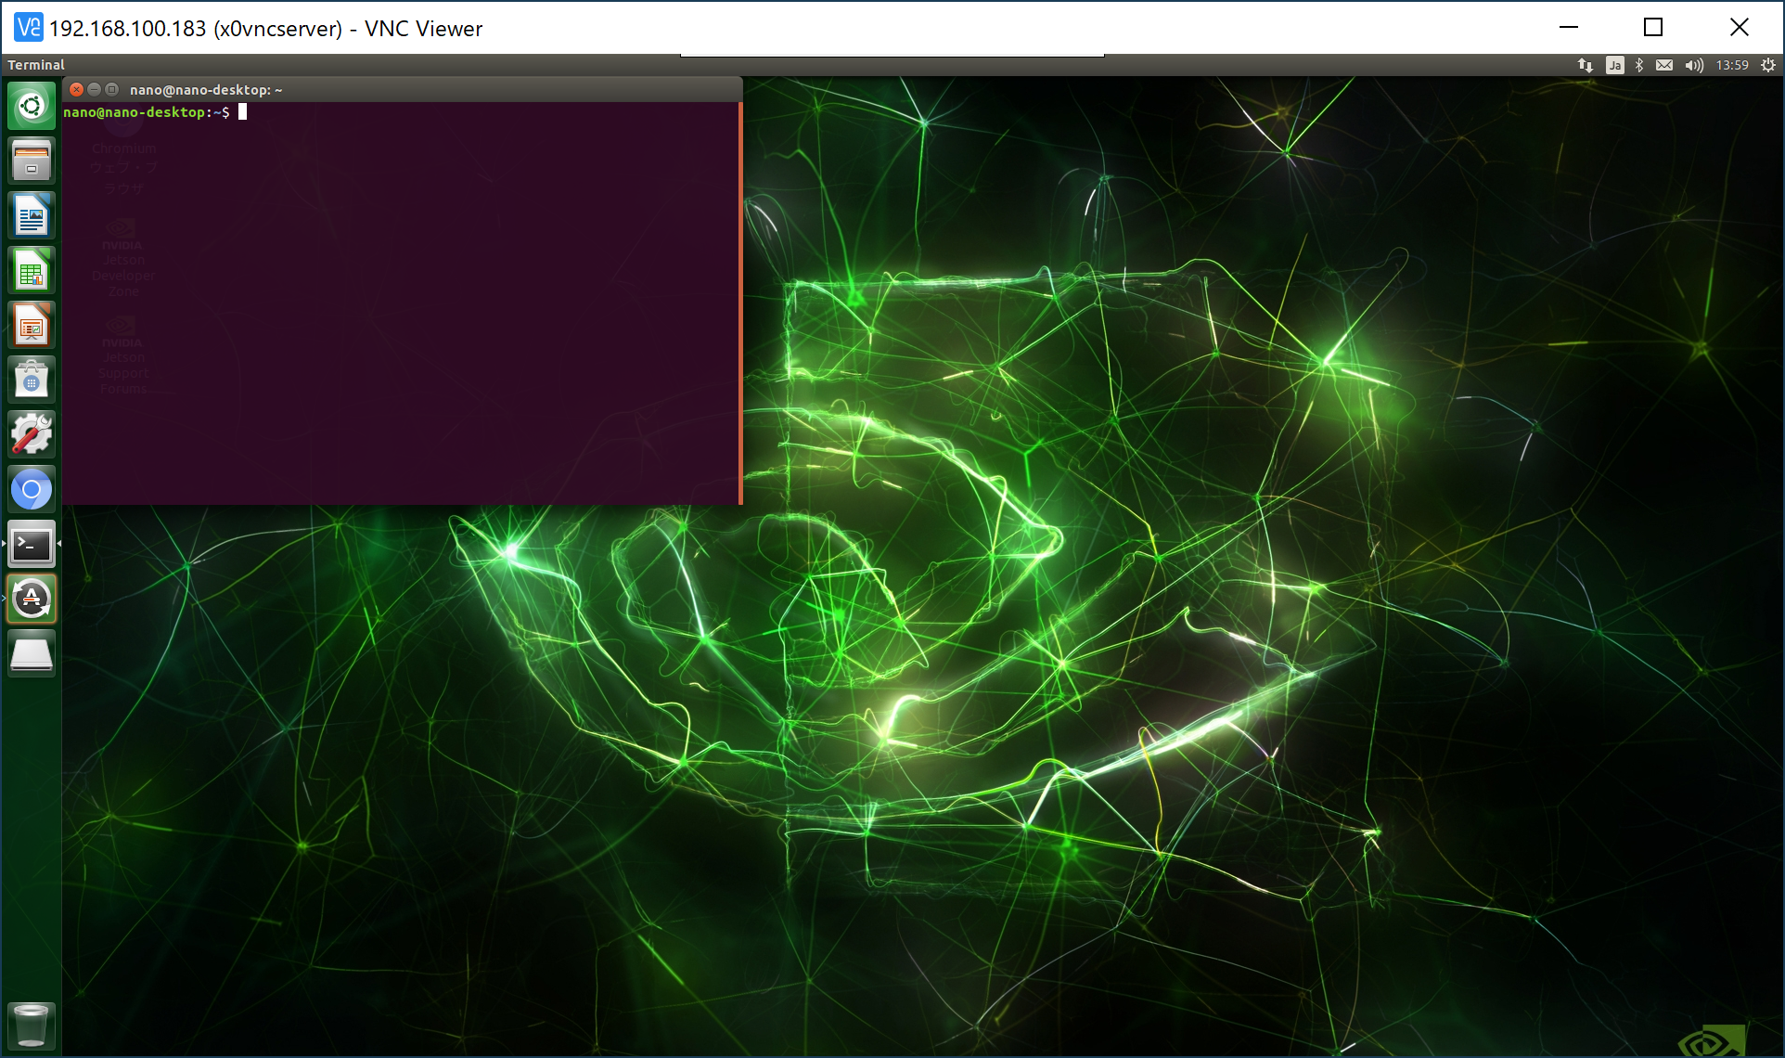Open the removable drive icon in launcher

tap(32, 653)
